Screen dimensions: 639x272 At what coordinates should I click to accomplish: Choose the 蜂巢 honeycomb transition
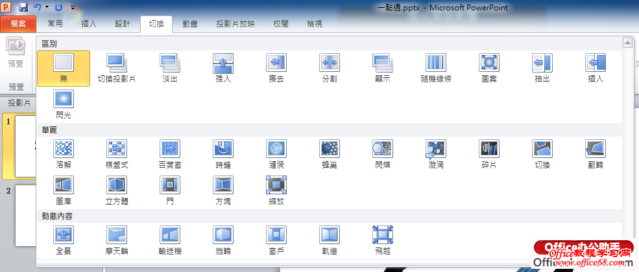coord(330,155)
